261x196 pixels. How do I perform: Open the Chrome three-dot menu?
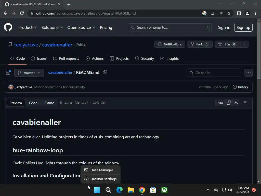[x=255, y=13]
